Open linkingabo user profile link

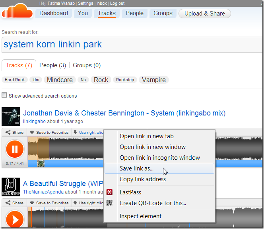click(x=34, y=121)
